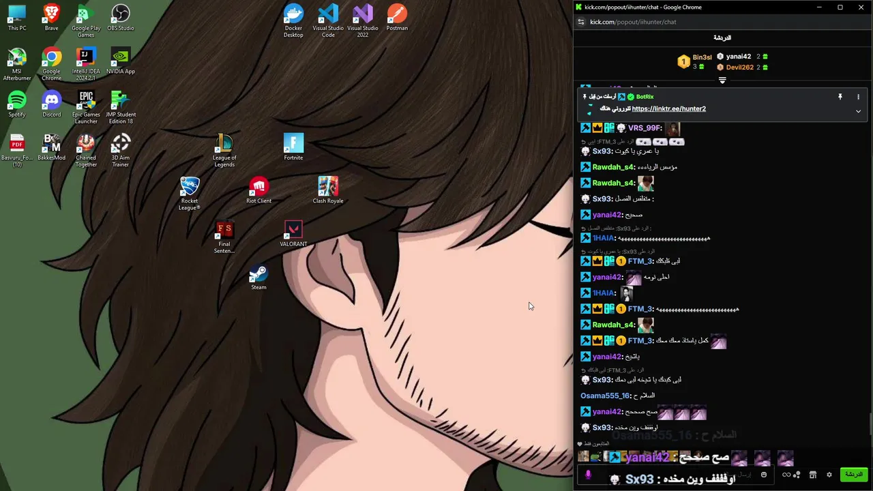This screenshot has height=491, width=873.
Task: Open This PC desktop icon
Action: click(17, 18)
